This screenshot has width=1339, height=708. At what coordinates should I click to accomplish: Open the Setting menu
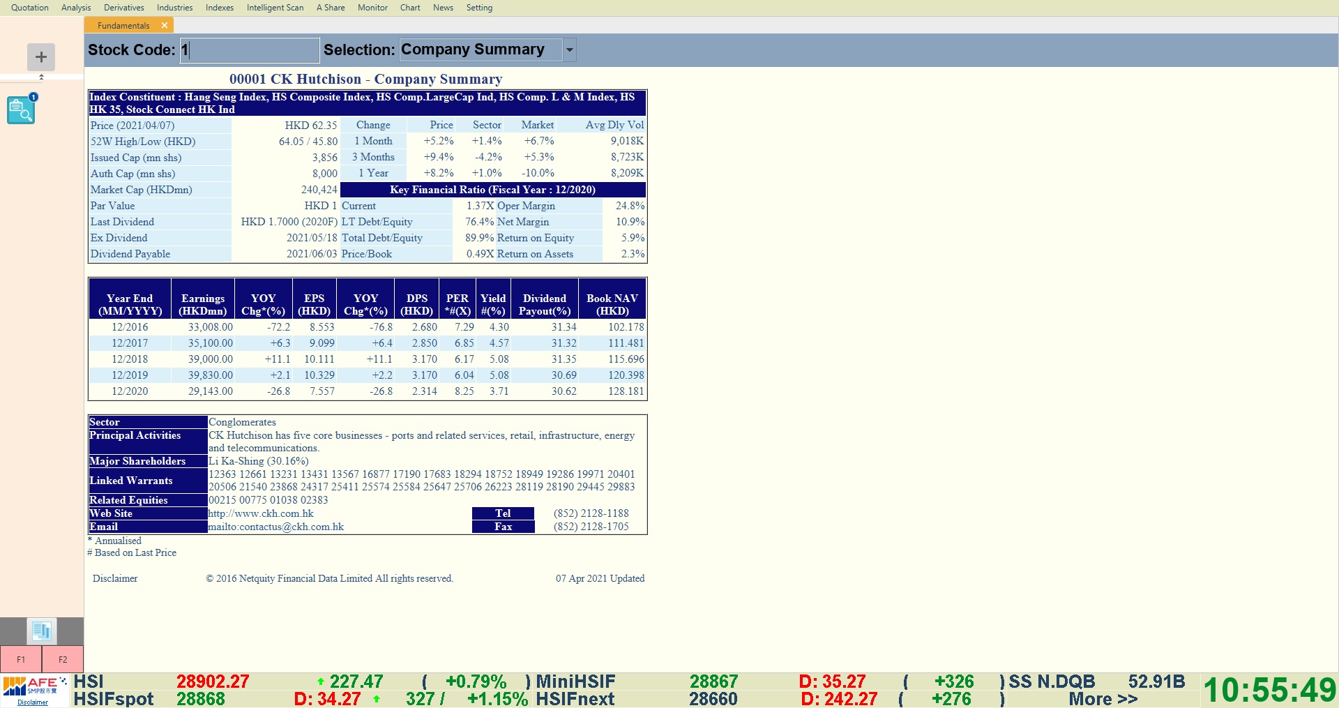pos(479,8)
